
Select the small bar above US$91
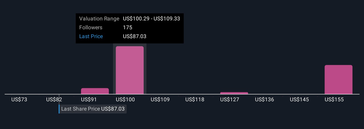point(95,91)
